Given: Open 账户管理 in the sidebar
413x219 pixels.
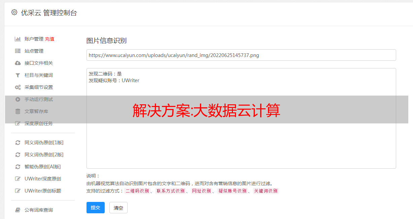Looking at the screenshot, I should (34, 39).
